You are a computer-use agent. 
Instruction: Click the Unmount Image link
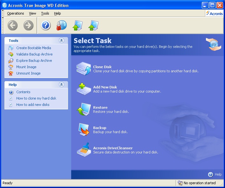coord(28,73)
